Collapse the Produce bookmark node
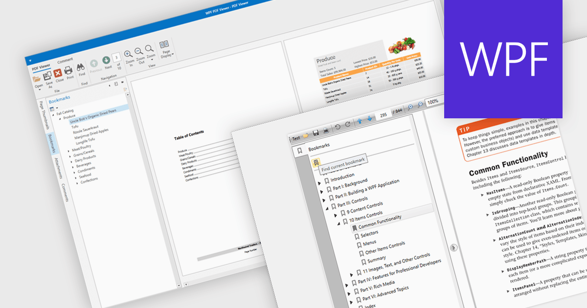587x308 pixels. pyautogui.click(x=60, y=119)
